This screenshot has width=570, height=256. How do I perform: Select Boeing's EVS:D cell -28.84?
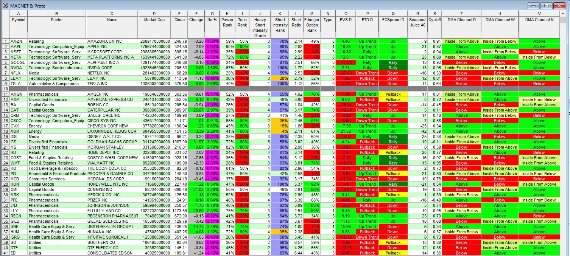point(346,105)
